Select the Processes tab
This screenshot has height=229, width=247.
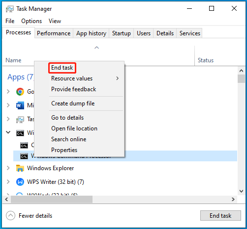[x=18, y=32]
